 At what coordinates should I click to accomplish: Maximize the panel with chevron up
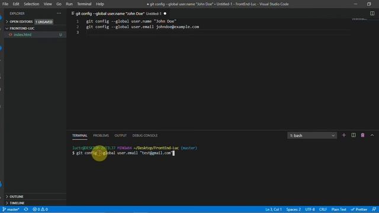click(372, 135)
